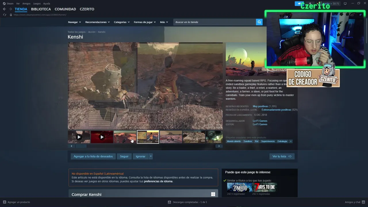Click the padlock icon beside the URL
Screen dimensions: 368x207
click(11, 15)
